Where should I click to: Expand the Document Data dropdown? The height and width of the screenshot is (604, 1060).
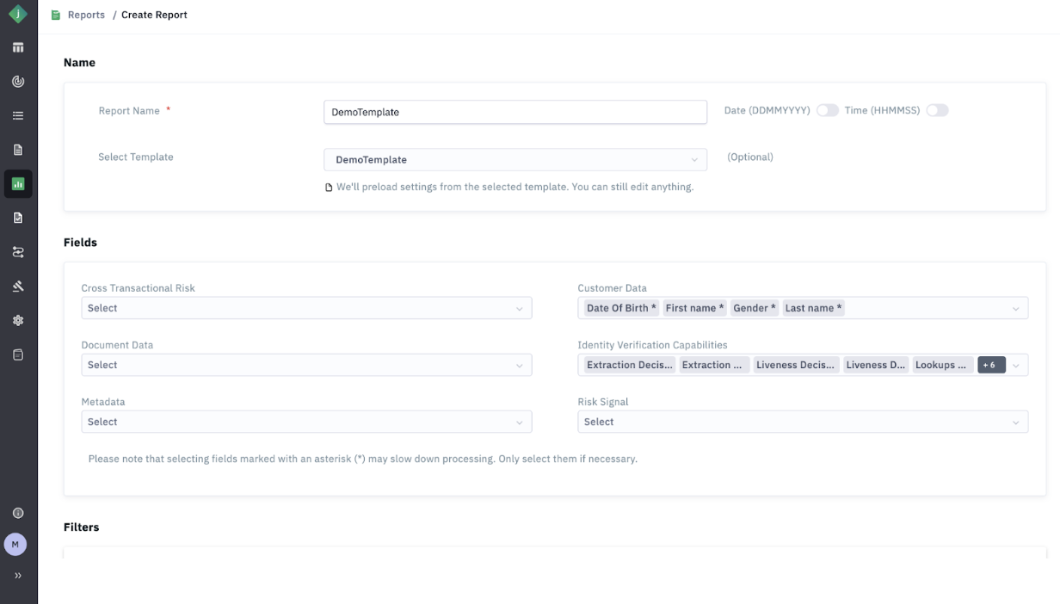[x=306, y=365]
